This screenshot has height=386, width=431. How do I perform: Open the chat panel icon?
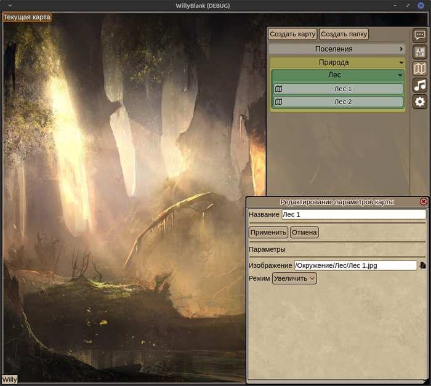pos(420,35)
